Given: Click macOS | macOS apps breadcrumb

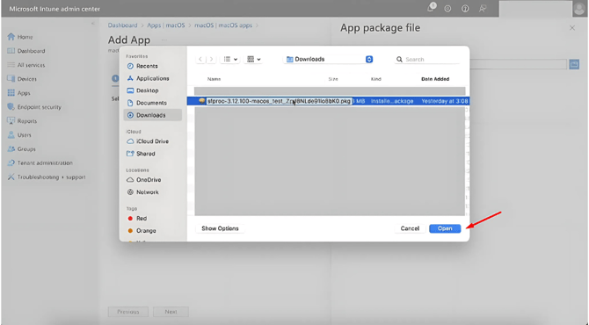Looking at the screenshot, I should [x=223, y=25].
